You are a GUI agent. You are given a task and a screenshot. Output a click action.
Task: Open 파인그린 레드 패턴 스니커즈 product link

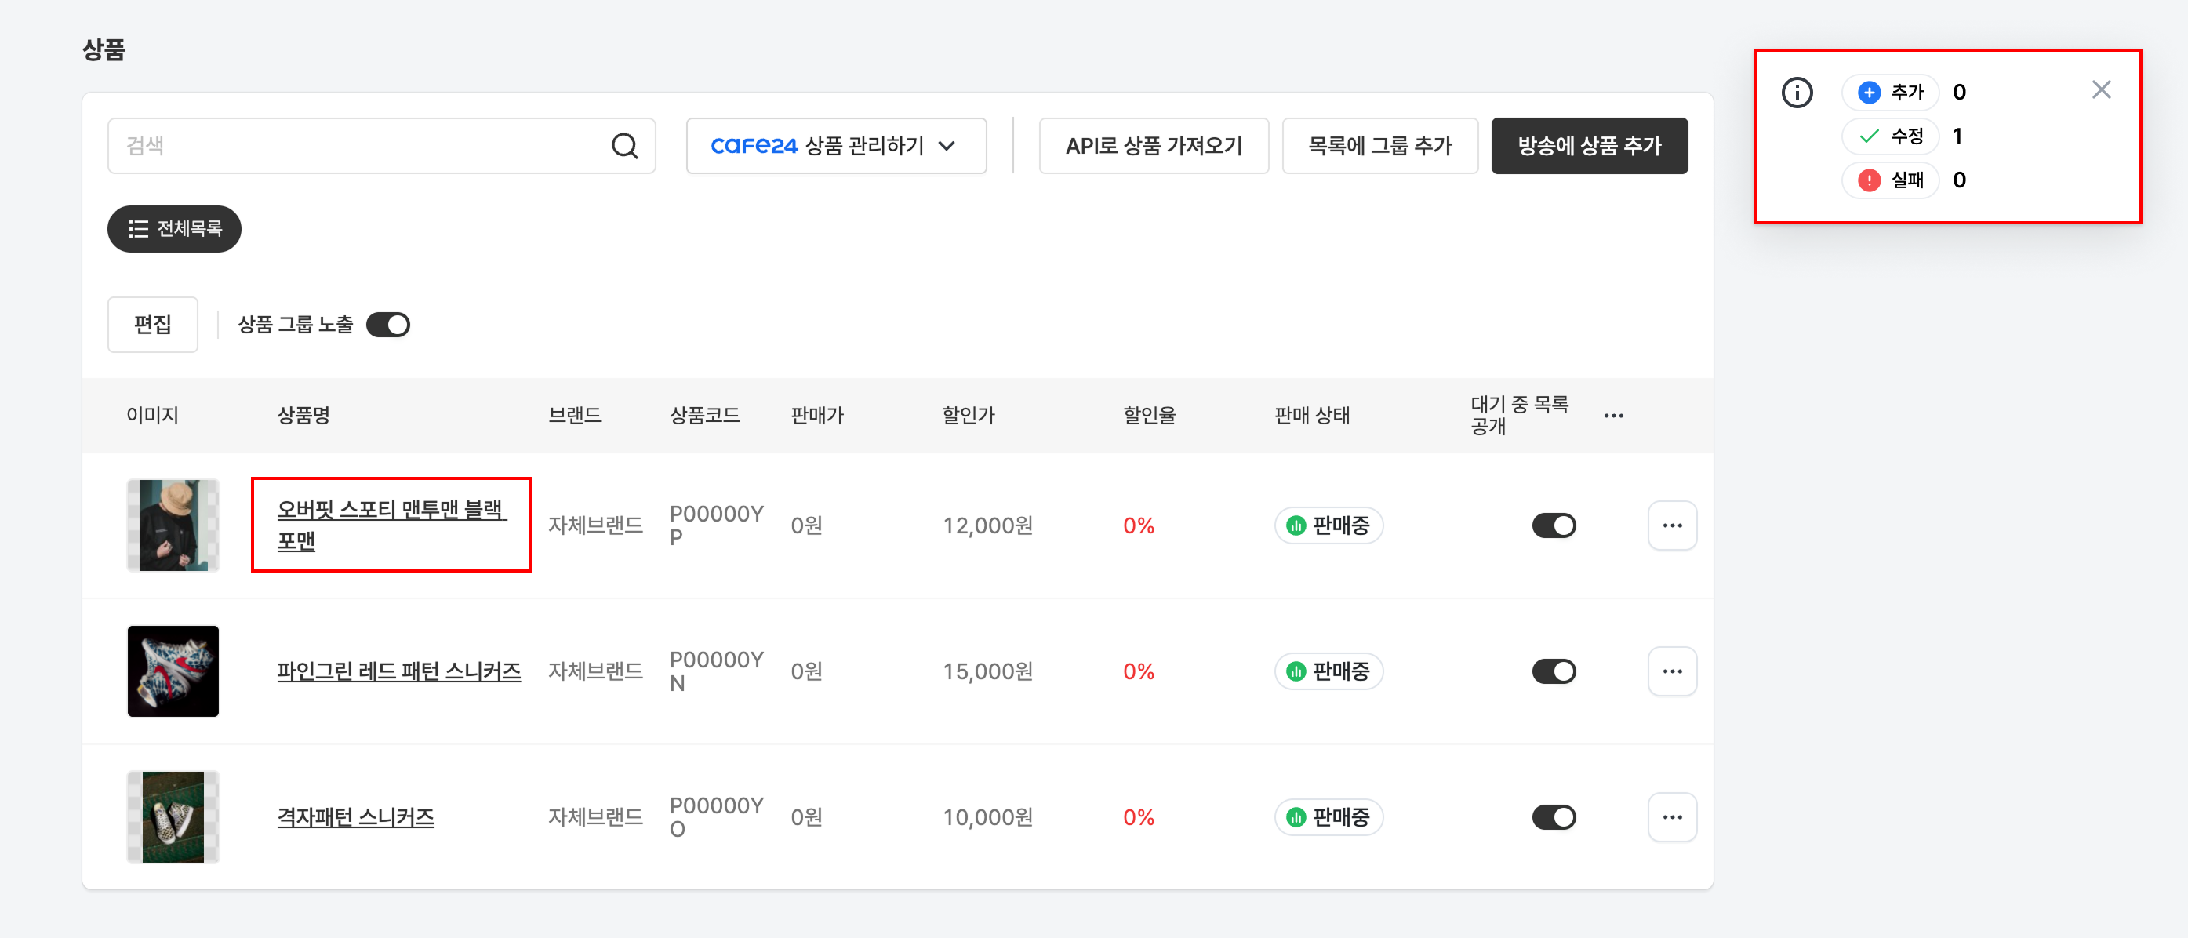pyautogui.click(x=398, y=671)
